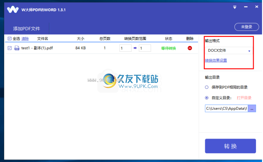Click the 删除 column header

click(x=190, y=39)
